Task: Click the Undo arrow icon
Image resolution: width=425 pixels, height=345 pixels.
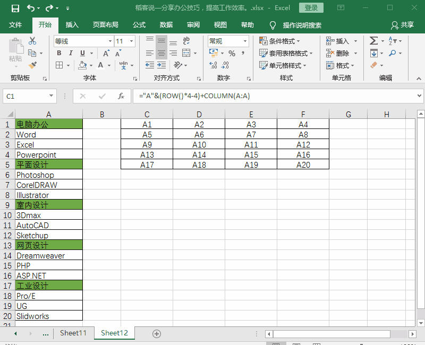Action: (31, 8)
